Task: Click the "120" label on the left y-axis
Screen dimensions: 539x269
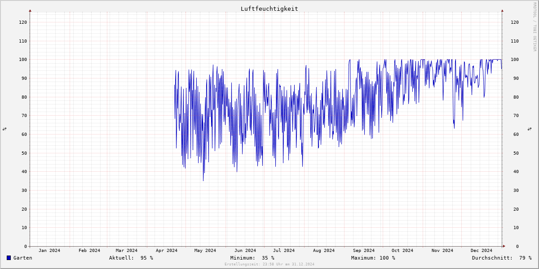Action: pyautogui.click(x=23, y=22)
